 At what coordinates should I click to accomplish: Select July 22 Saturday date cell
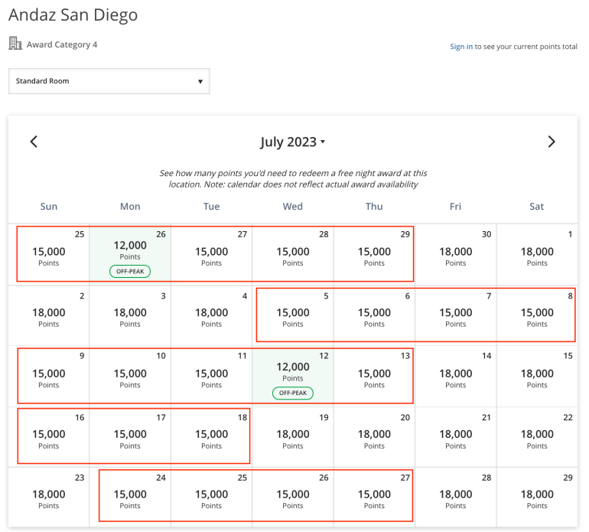pyautogui.click(x=537, y=434)
